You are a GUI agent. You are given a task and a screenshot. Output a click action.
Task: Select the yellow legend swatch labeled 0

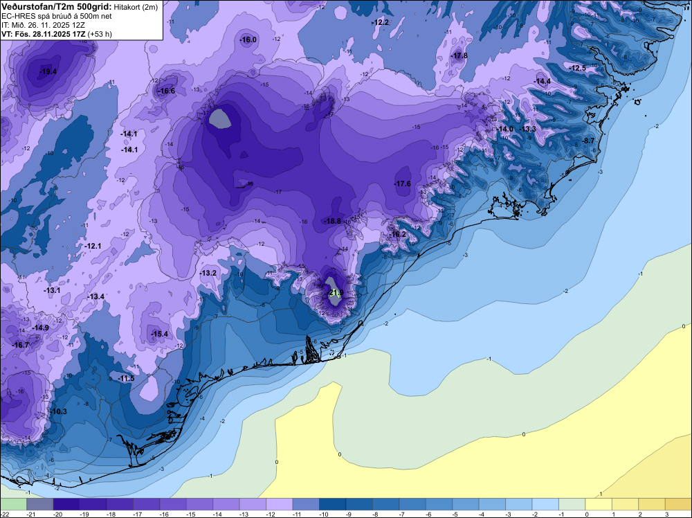(599, 504)
